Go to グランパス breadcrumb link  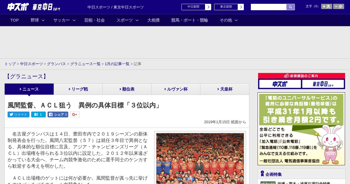click(x=56, y=64)
